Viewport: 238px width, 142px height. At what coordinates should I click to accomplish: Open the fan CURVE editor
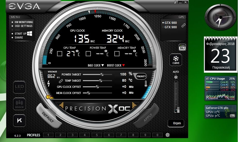[x=176, y=60]
